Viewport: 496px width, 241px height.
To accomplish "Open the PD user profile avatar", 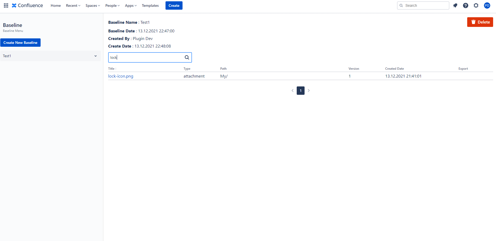I will (487, 5).
